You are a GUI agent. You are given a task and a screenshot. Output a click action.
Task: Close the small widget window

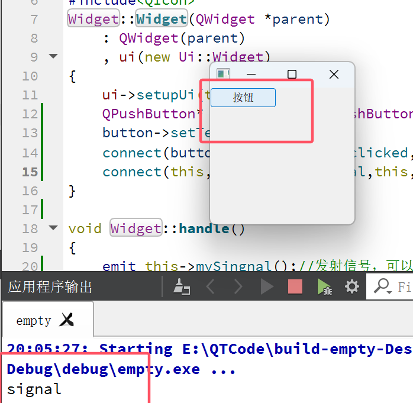tap(334, 75)
